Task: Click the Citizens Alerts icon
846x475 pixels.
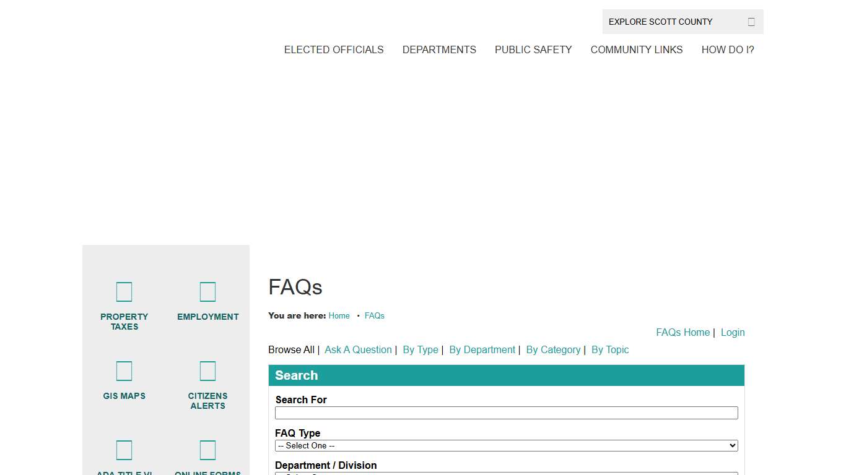Action: [x=207, y=371]
